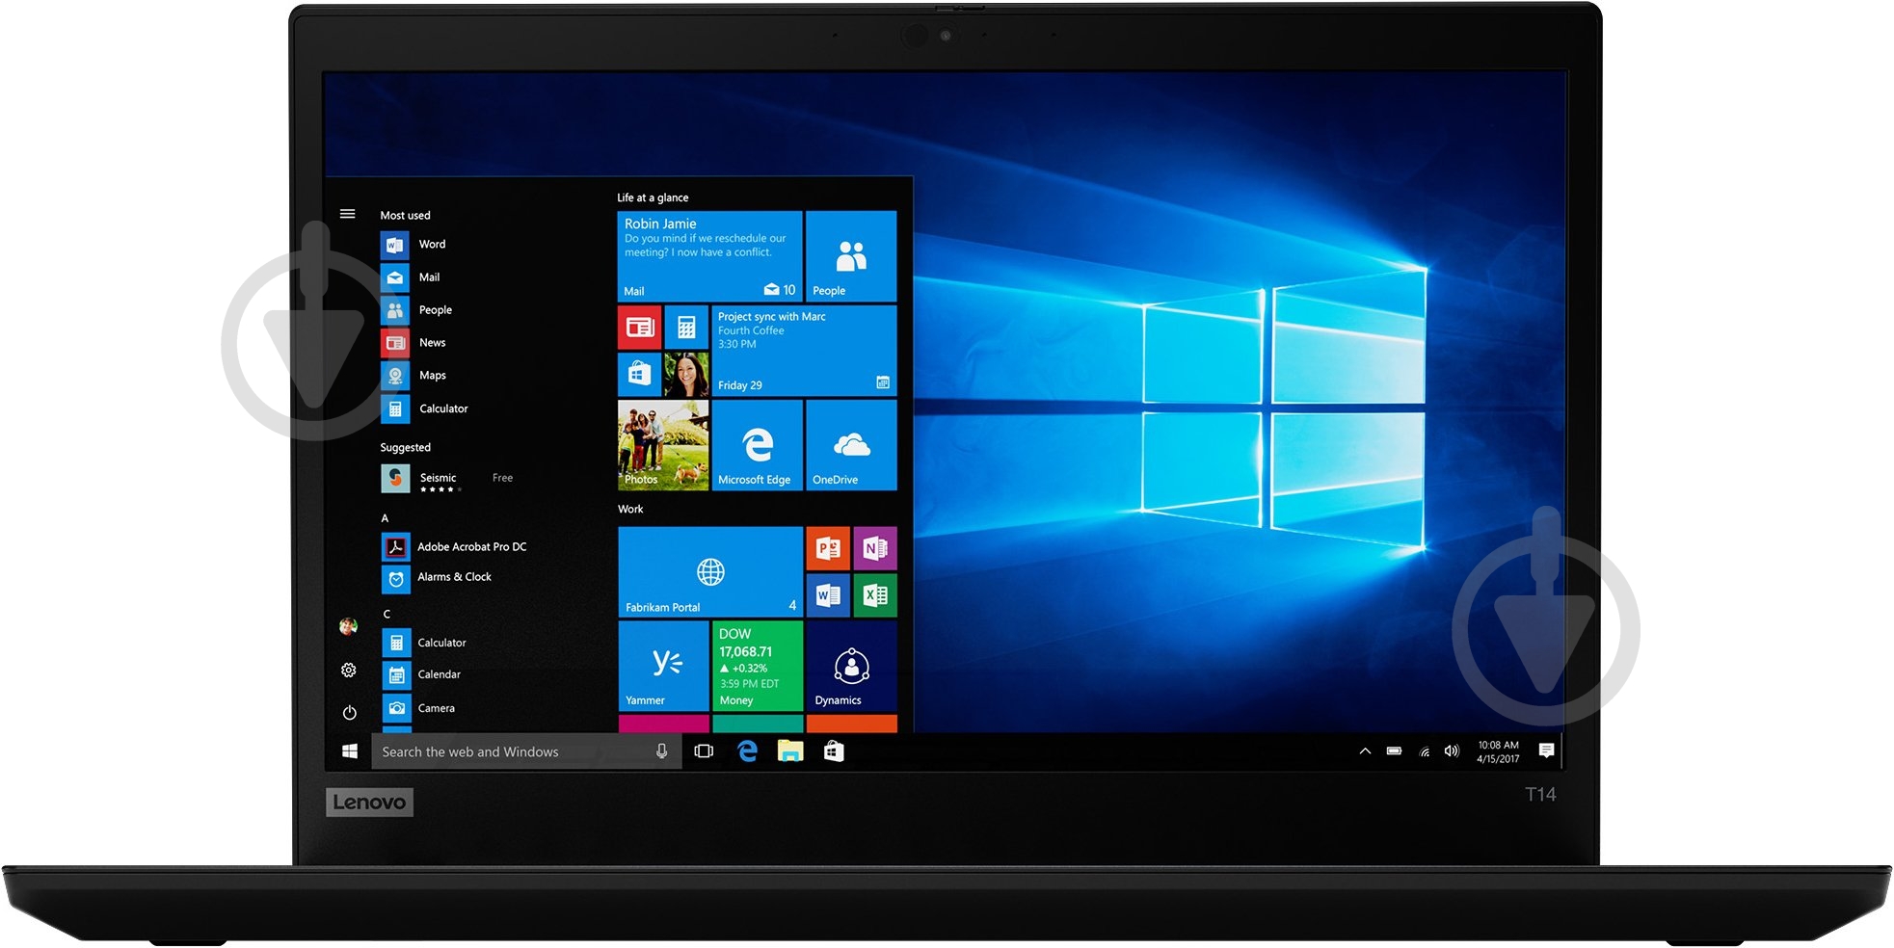Viewport: 1894px width, 948px height.
Task: Open the Fabrikam Portal tile
Action: [x=710, y=572]
